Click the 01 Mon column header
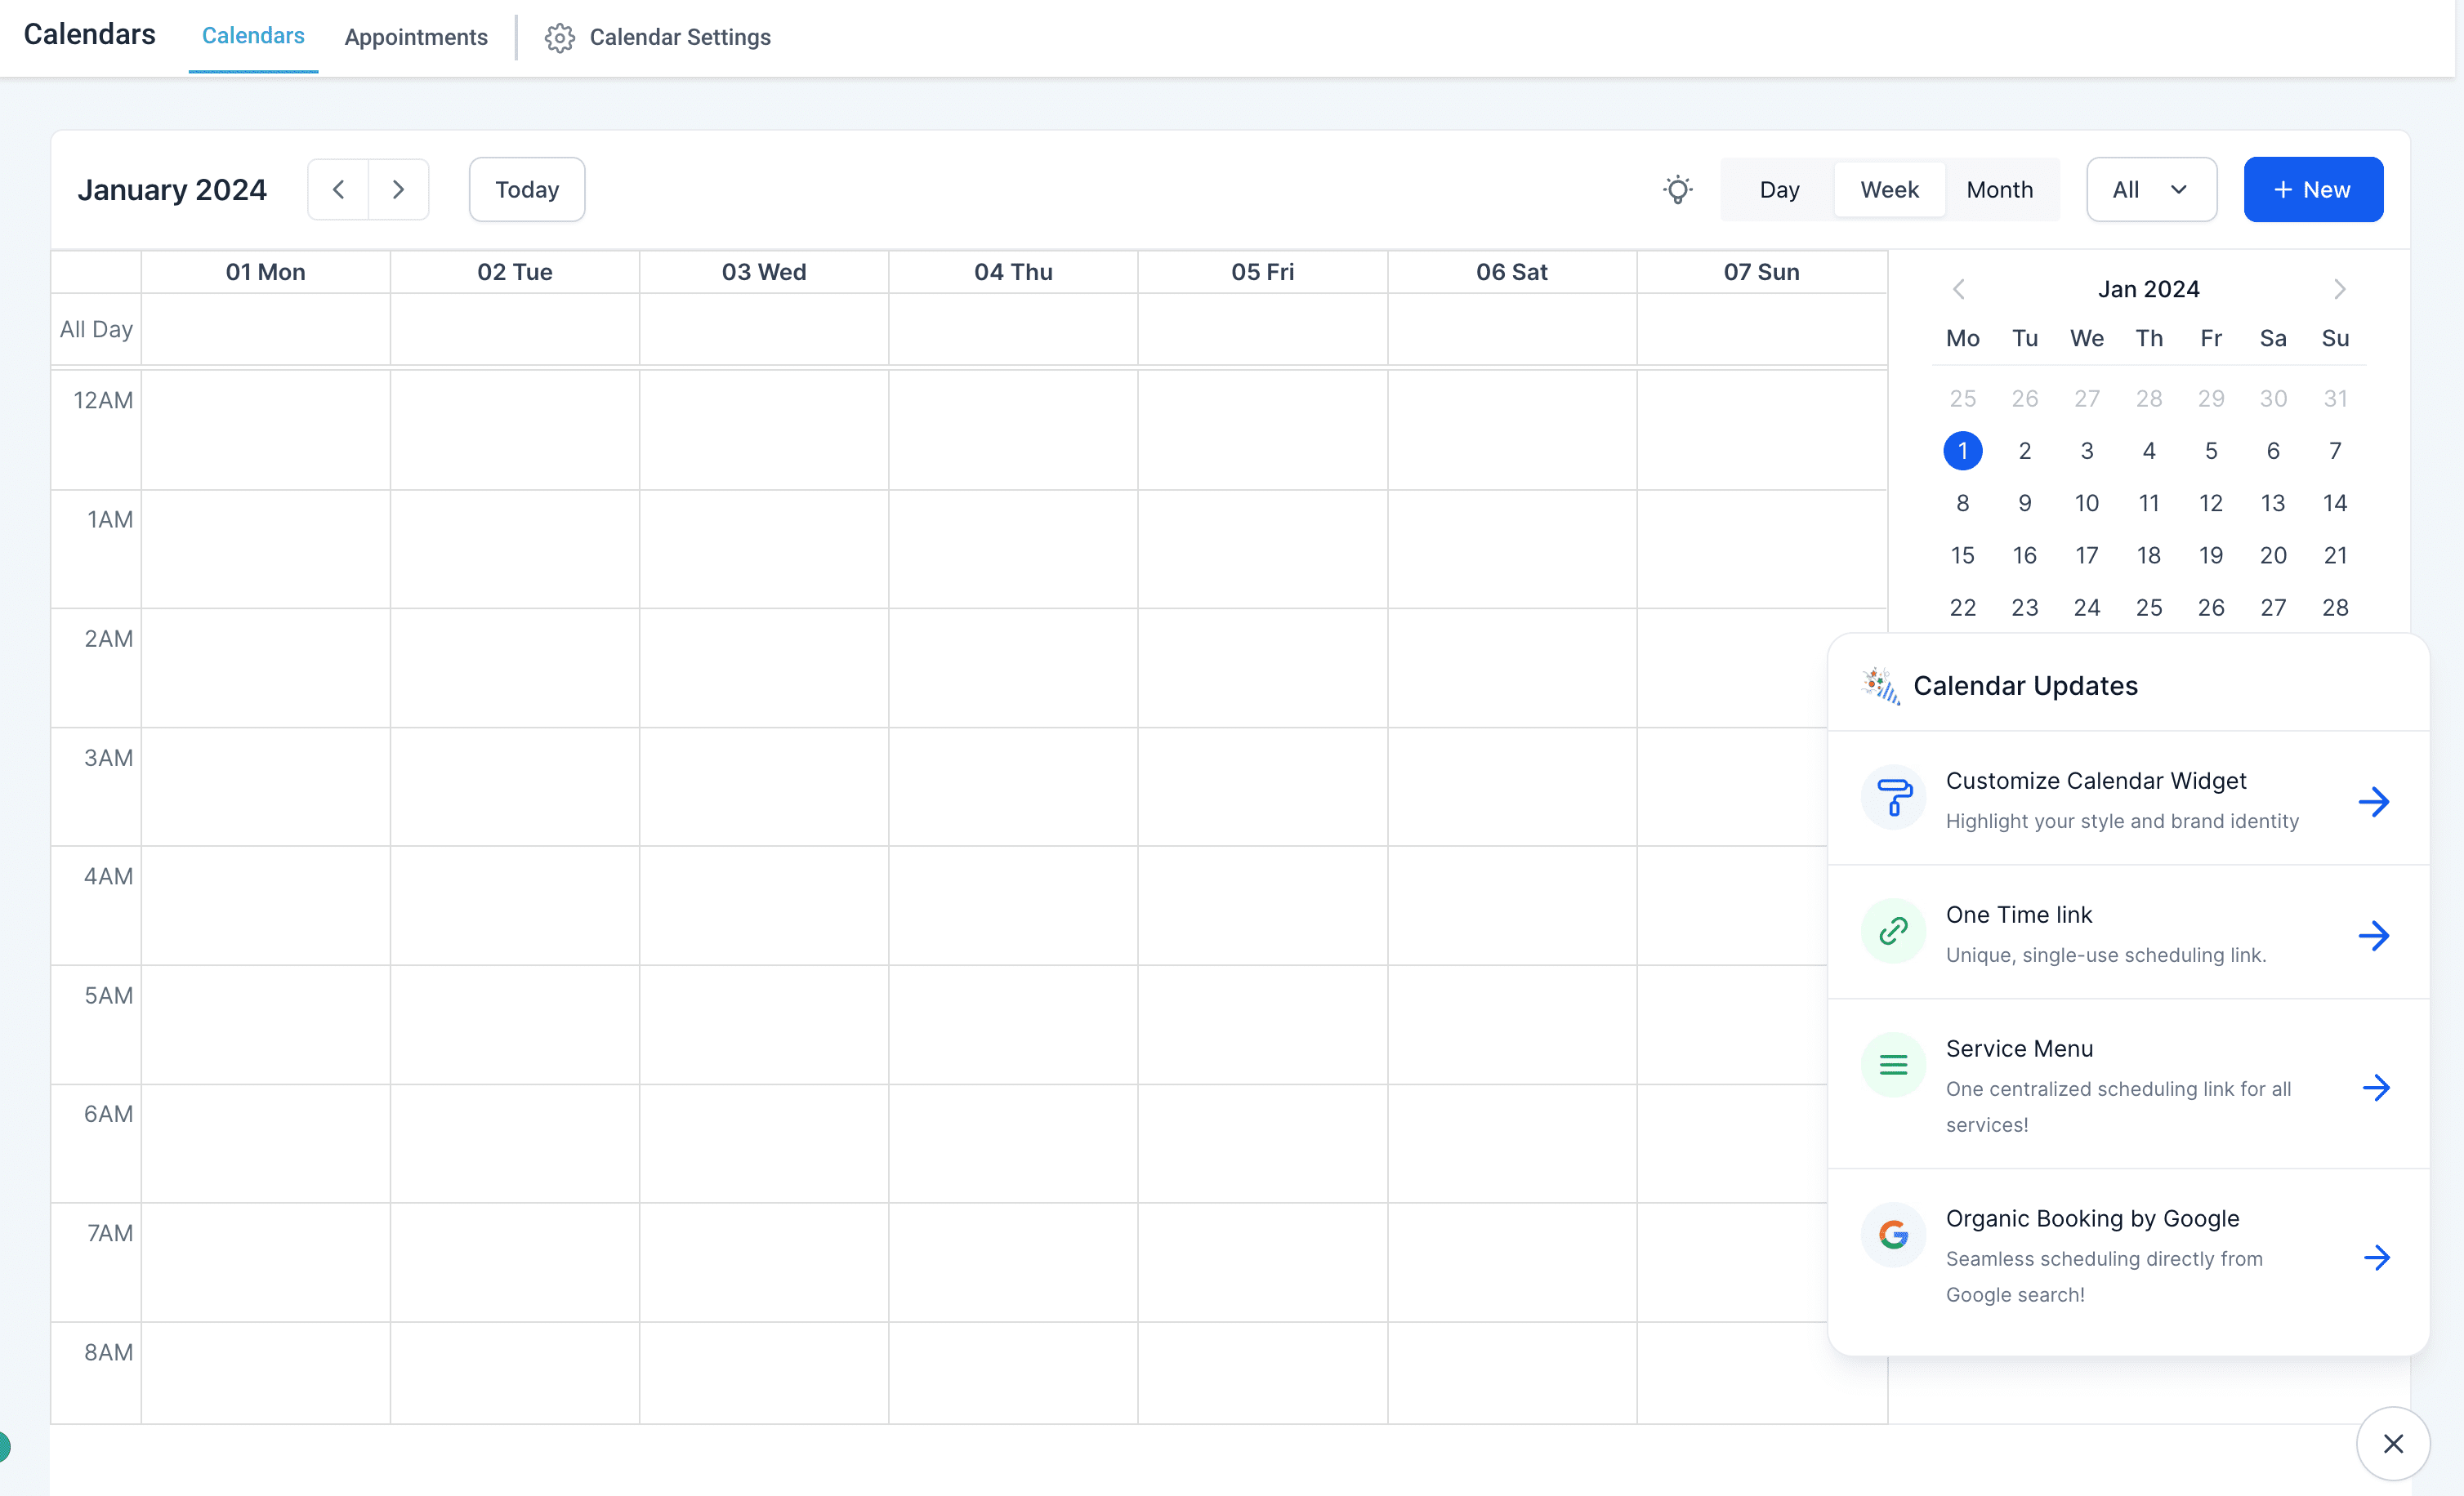This screenshot has height=1496, width=2464. [x=265, y=272]
